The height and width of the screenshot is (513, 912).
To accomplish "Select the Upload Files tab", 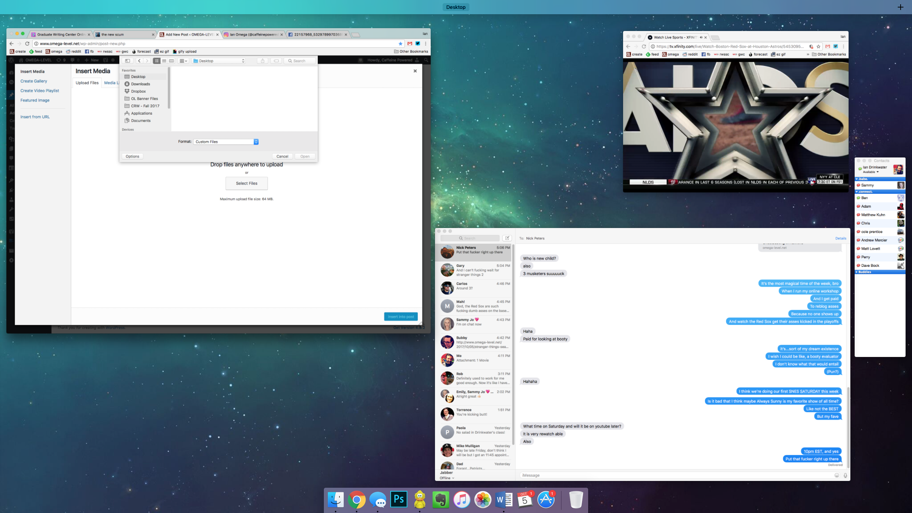I will pos(87,83).
